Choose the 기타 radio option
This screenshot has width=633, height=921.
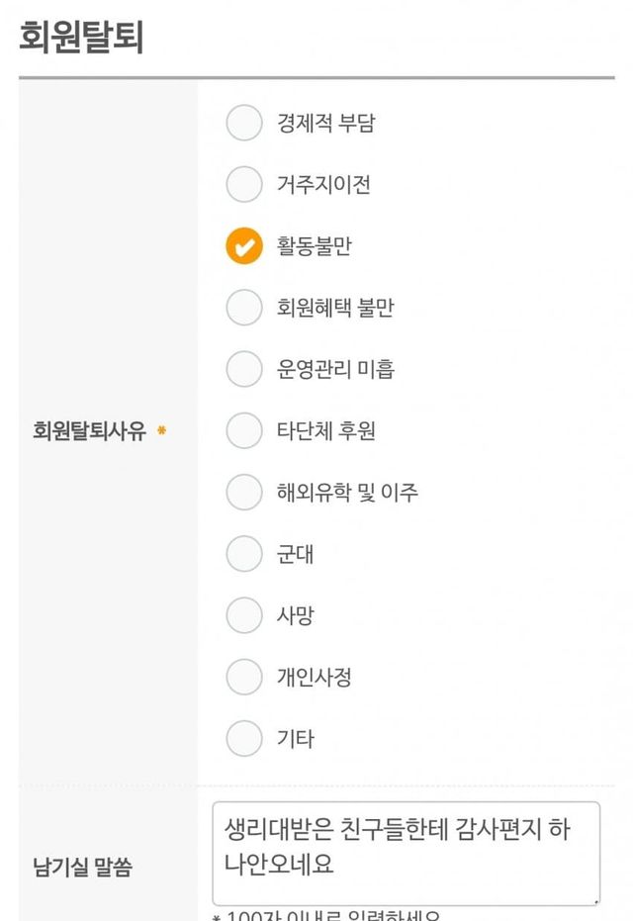pyautogui.click(x=244, y=738)
